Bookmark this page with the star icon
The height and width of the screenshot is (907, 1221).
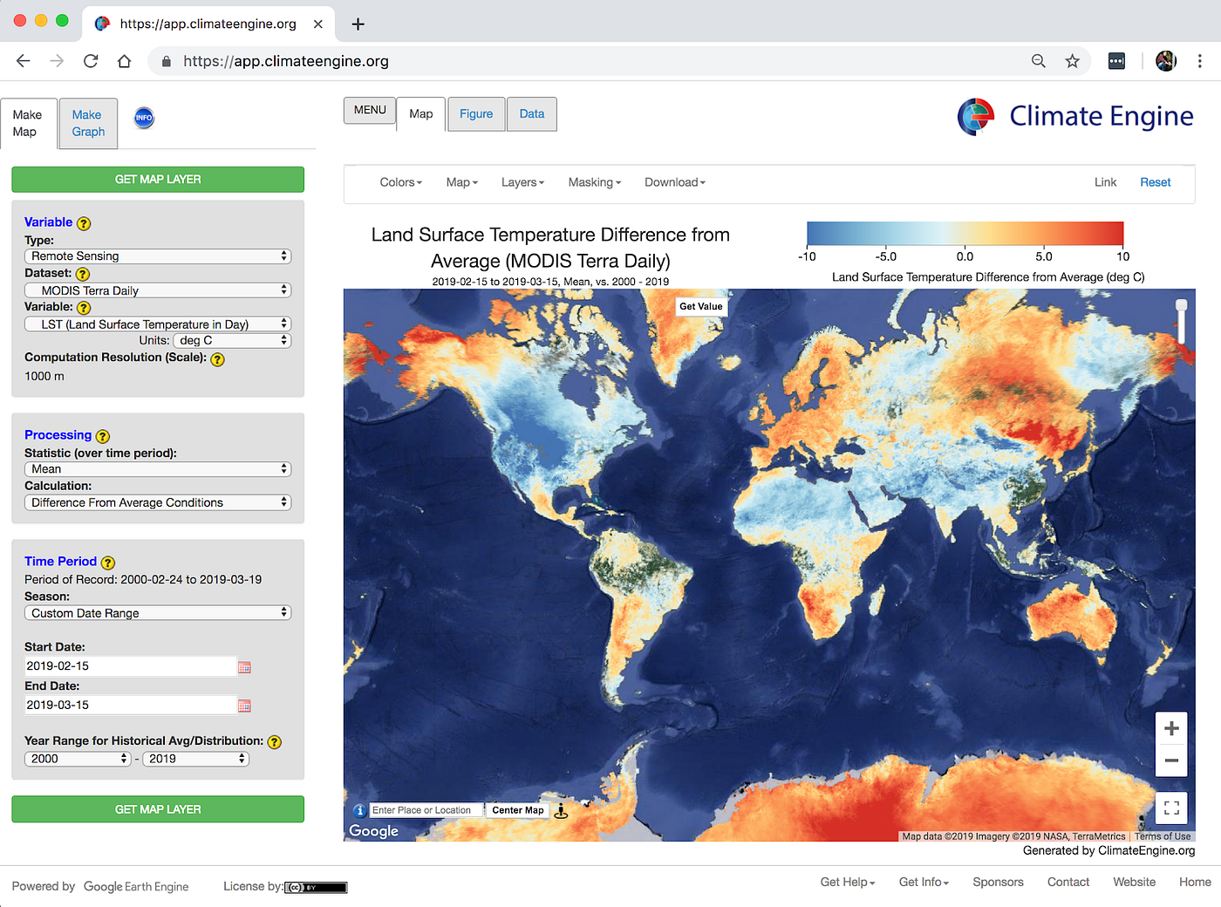coord(1072,61)
